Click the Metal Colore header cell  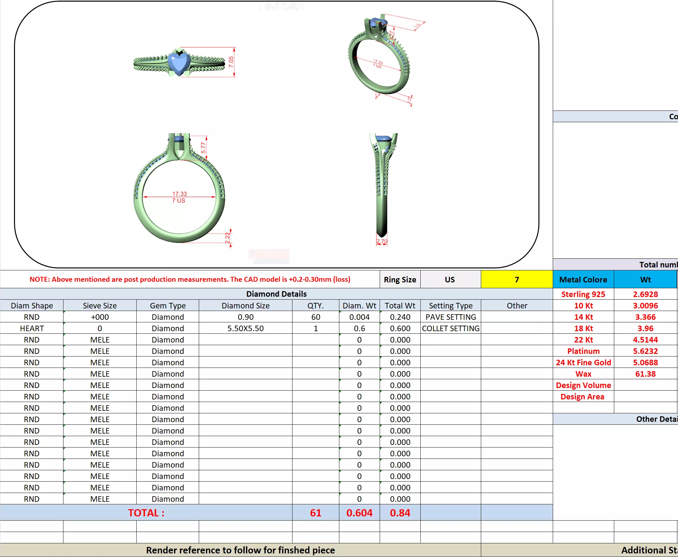coord(583,279)
